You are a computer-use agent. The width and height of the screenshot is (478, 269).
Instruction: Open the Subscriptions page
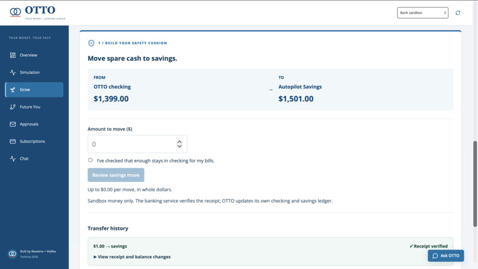click(x=34, y=142)
